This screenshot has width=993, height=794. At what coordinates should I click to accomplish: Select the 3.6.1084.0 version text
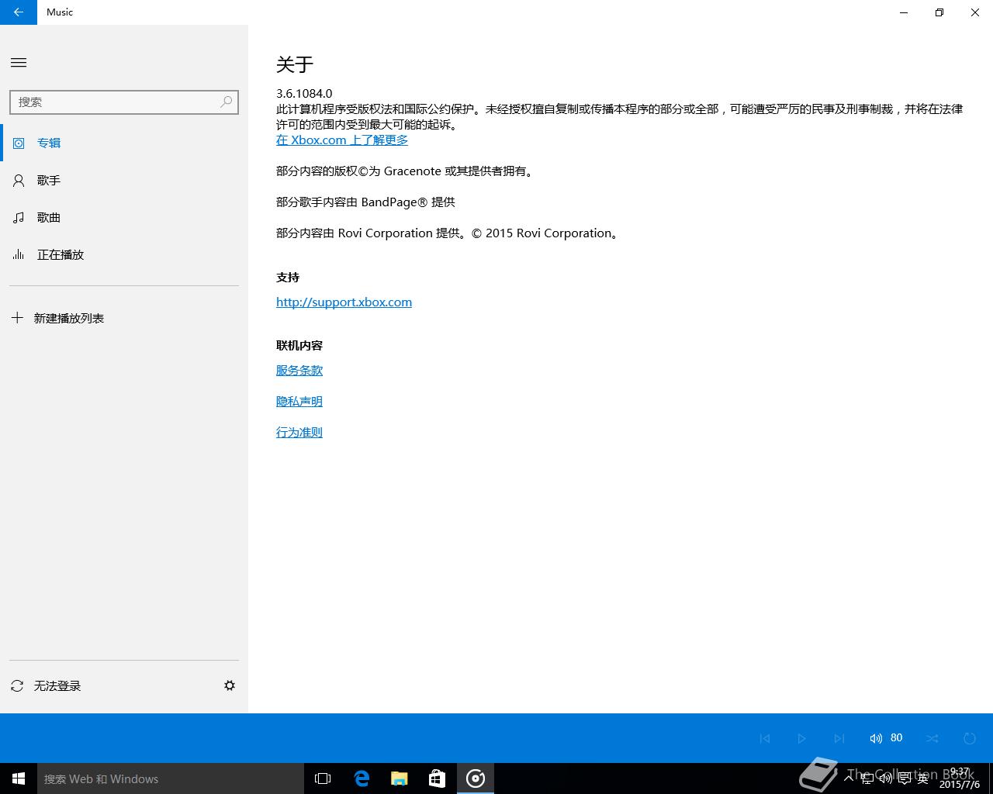click(x=304, y=93)
